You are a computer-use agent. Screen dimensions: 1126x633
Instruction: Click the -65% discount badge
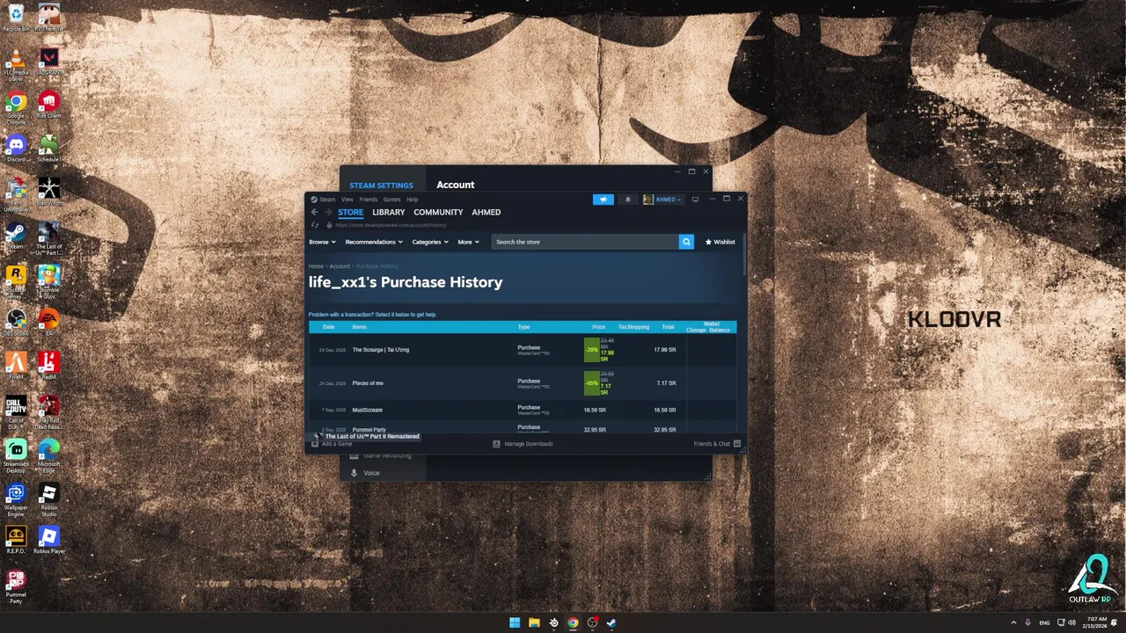[x=591, y=383]
